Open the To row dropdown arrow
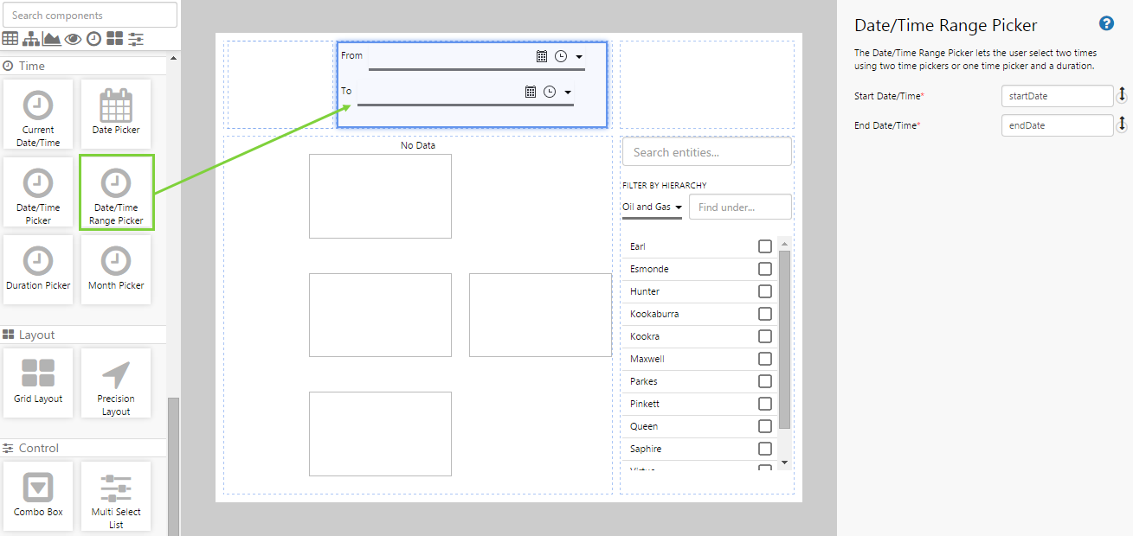Viewport: 1133px width, 536px height. click(568, 93)
